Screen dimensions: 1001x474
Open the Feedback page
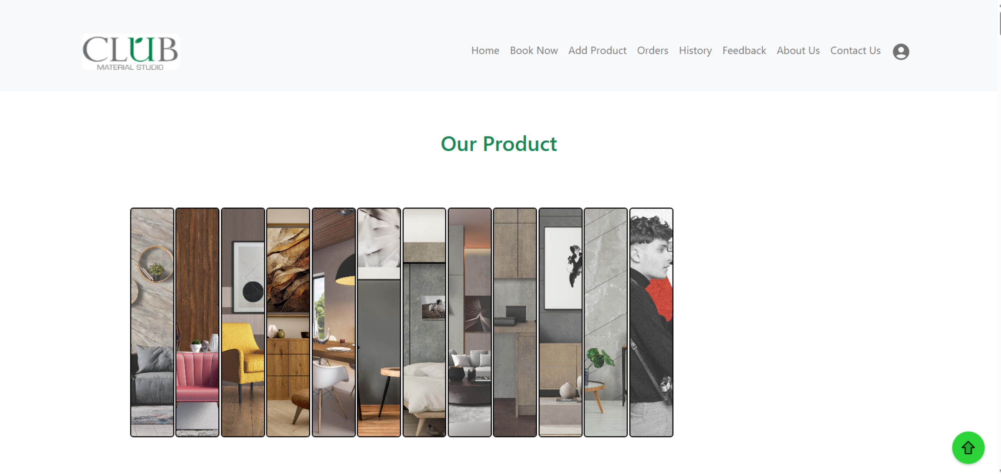(744, 50)
